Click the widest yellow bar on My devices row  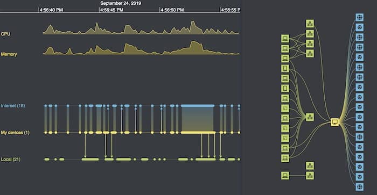point(198,132)
